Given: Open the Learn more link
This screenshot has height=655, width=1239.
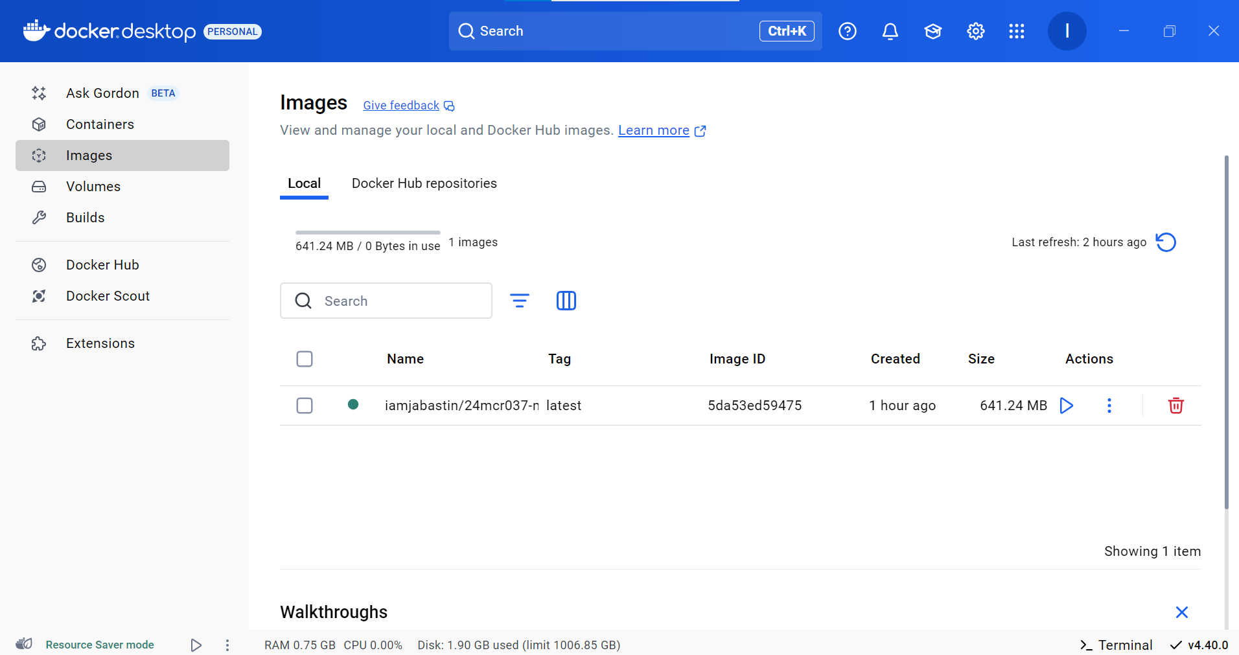Looking at the screenshot, I should point(662,131).
